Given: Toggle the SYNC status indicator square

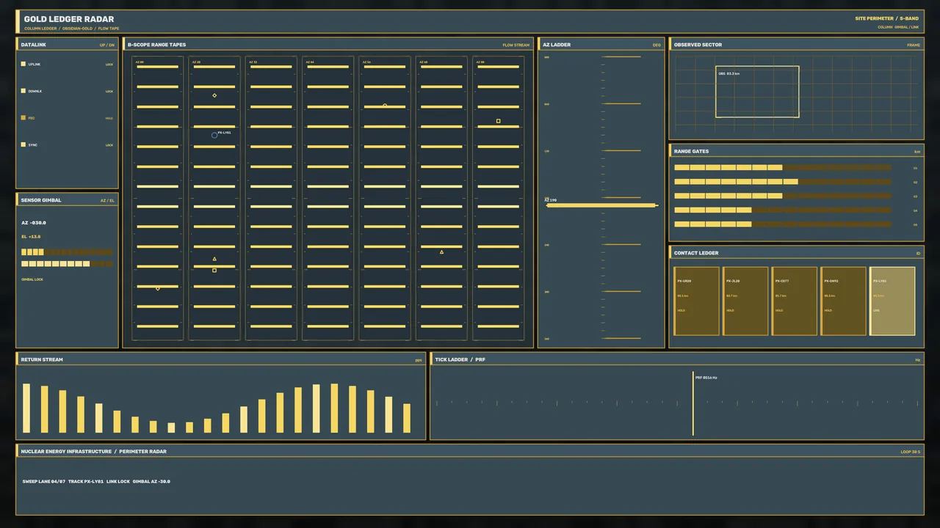Looking at the screenshot, I should click(23, 144).
